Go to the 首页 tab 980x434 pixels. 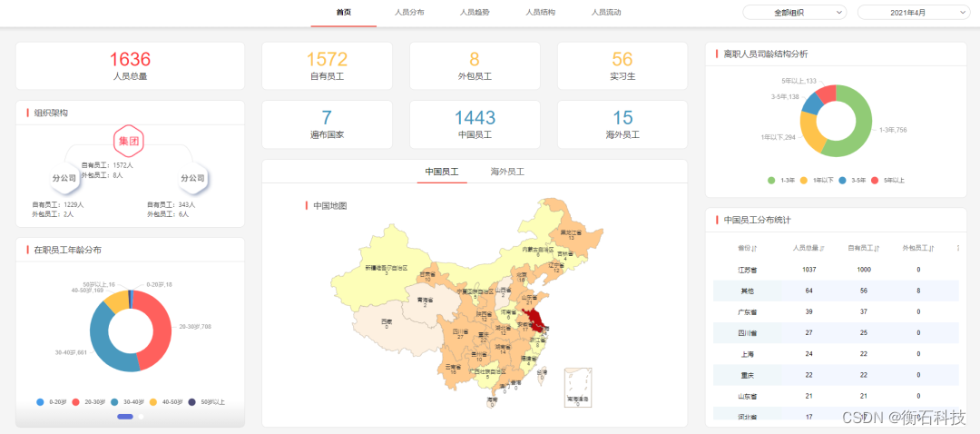click(x=343, y=13)
